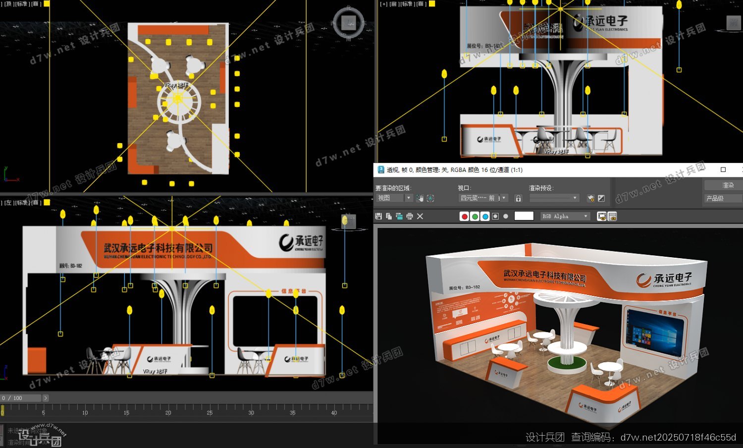Click front viewport 前 view label

click(x=394, y=3)
